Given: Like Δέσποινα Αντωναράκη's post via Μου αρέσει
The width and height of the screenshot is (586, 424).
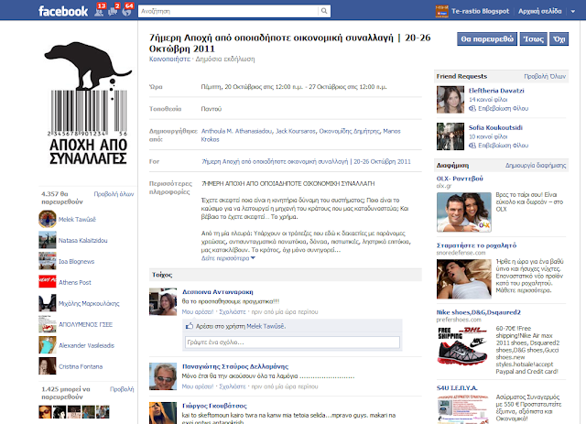Looking at the screenshot, I should click(x=198, y=312).
